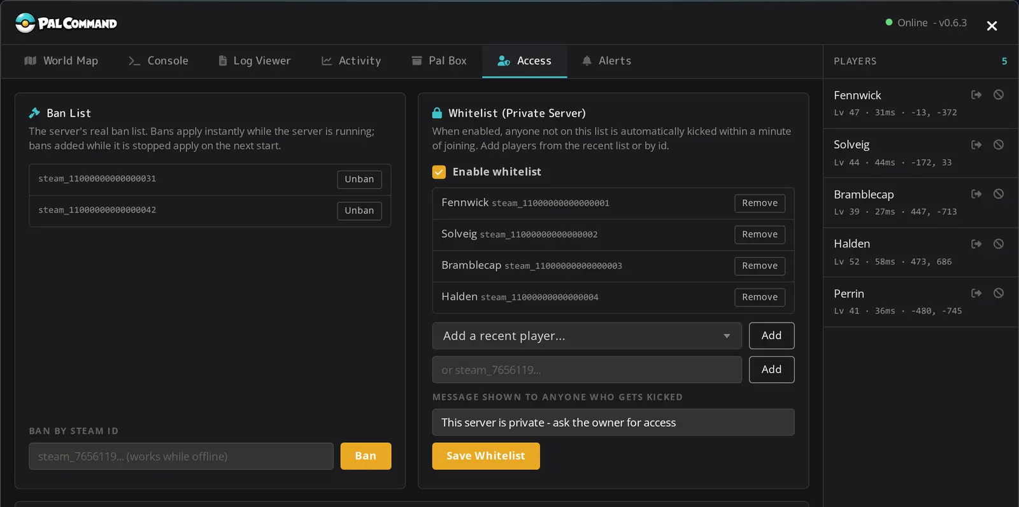Go to the Activity tab
The height and width of the screenshot is (507, 1019).
[352, 61]
